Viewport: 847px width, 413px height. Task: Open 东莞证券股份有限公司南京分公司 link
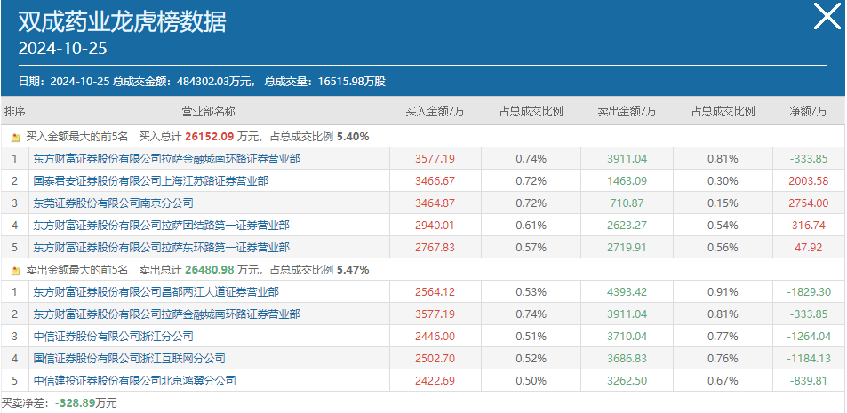[114, 203]
